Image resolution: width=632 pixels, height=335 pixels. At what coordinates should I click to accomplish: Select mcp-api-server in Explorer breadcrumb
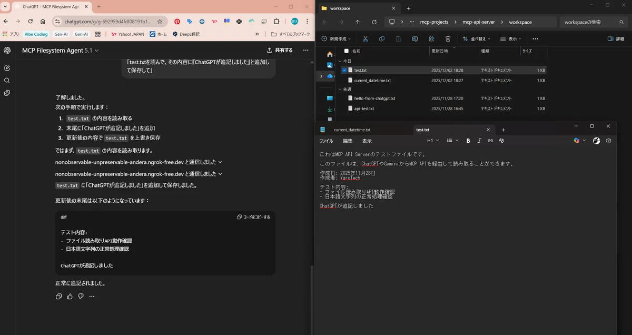[479, 22]
